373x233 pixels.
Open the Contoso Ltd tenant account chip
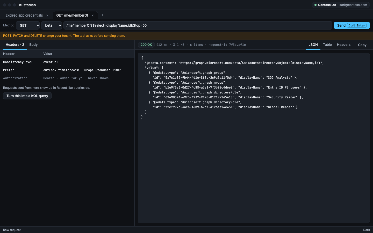click(x=341, y=5)
